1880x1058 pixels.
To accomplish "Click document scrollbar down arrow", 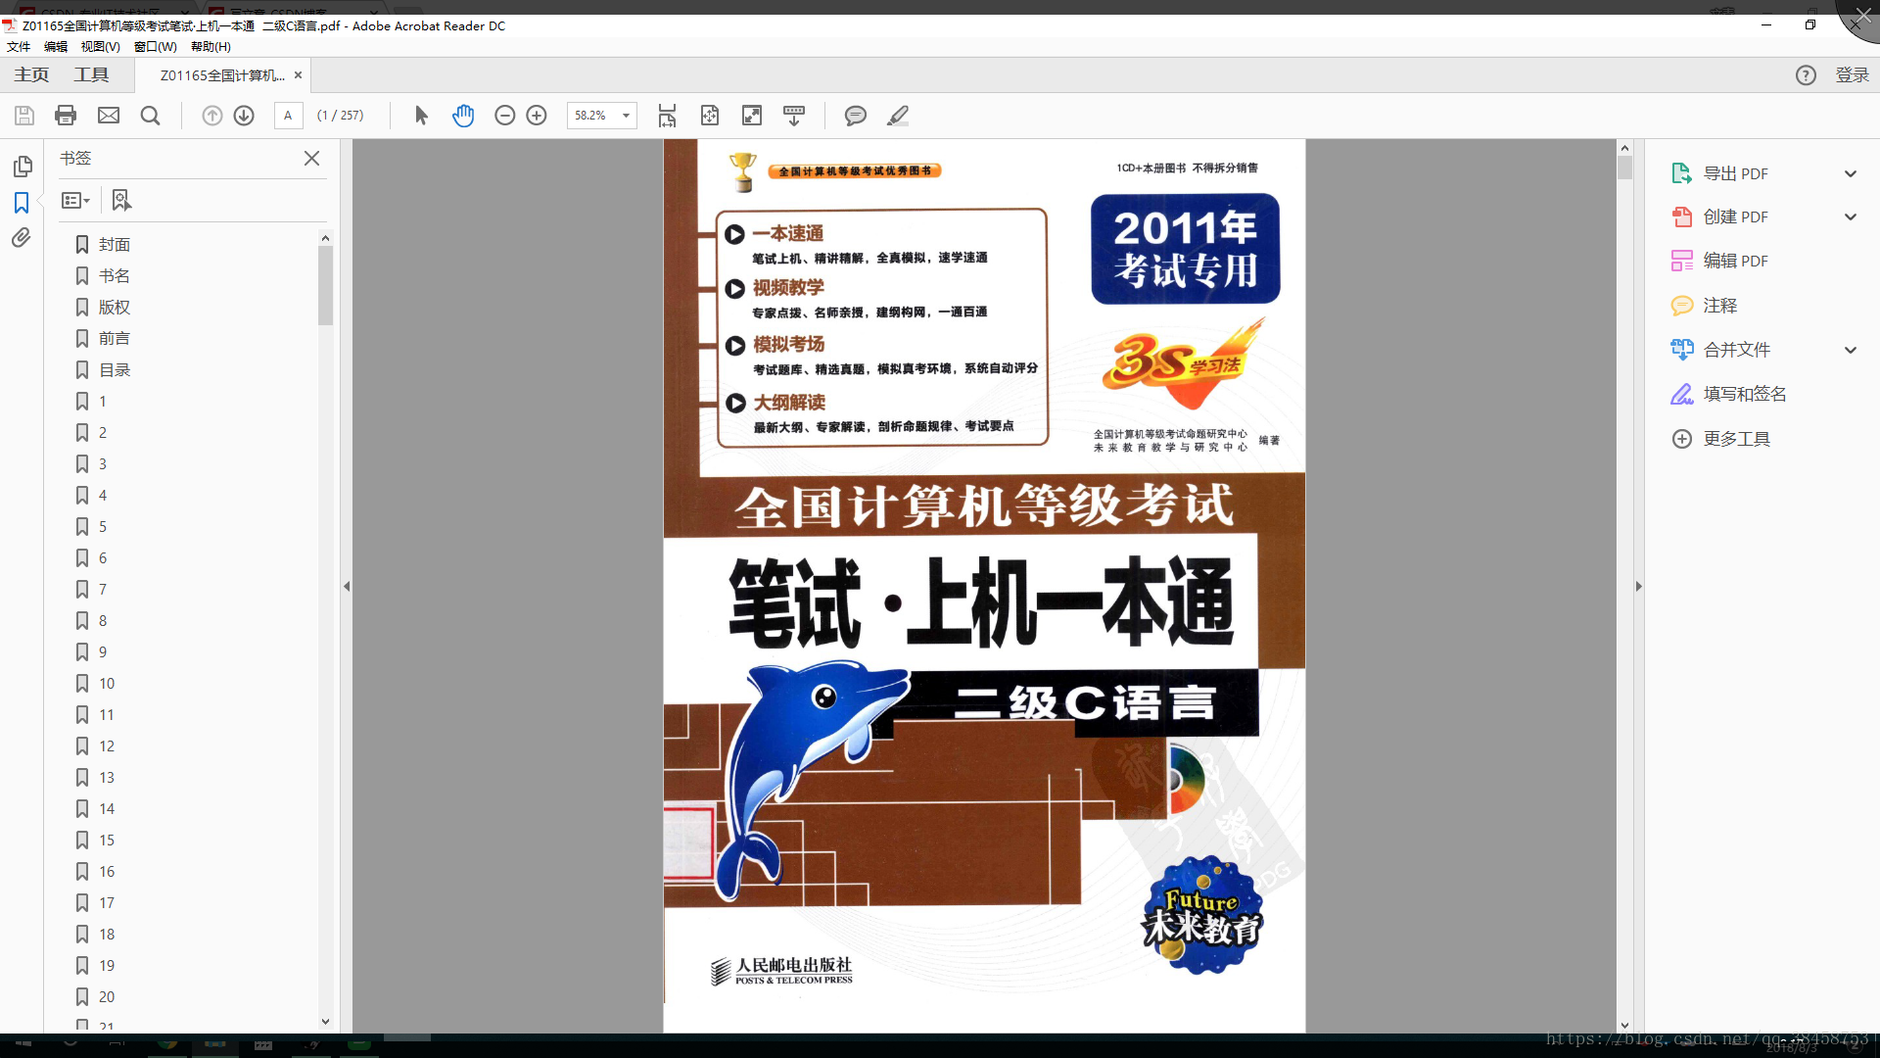I will click(x=1624, y=1025).
